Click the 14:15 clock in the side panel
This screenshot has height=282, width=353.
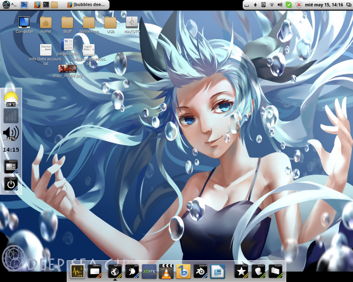pyautogui.click(x=11, y=150)
